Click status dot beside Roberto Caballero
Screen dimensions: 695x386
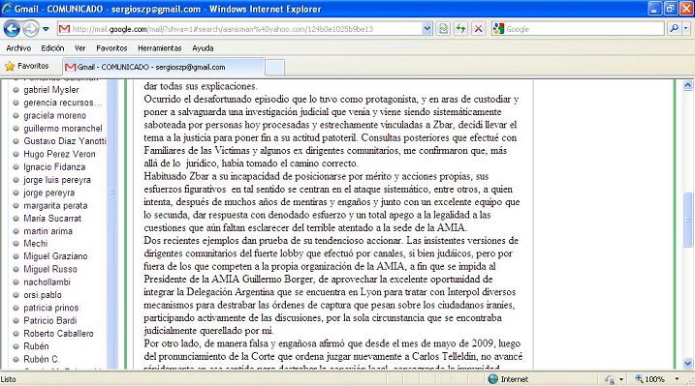click(16, 334)
